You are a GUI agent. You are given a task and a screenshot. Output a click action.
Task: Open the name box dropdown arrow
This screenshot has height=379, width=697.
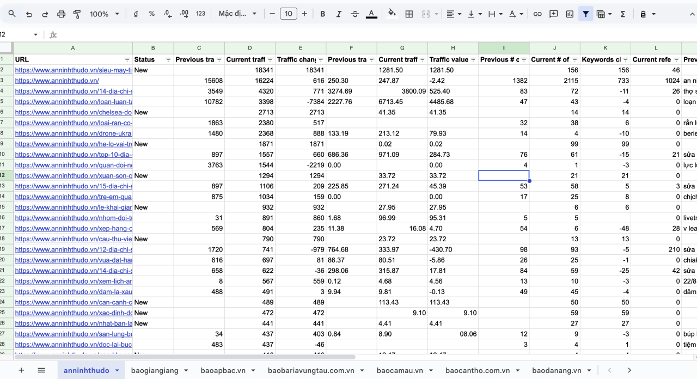pyautogui.click(x=36, y=34)
